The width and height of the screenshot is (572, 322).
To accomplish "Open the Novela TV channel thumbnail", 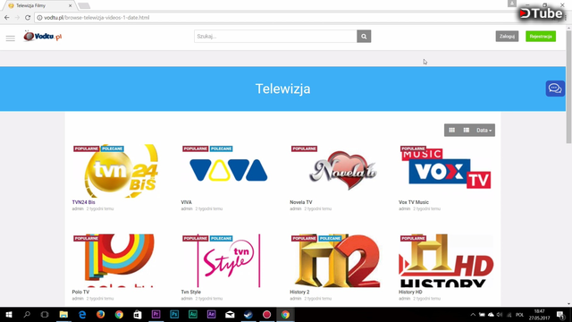I will click(x=338, y=171).
